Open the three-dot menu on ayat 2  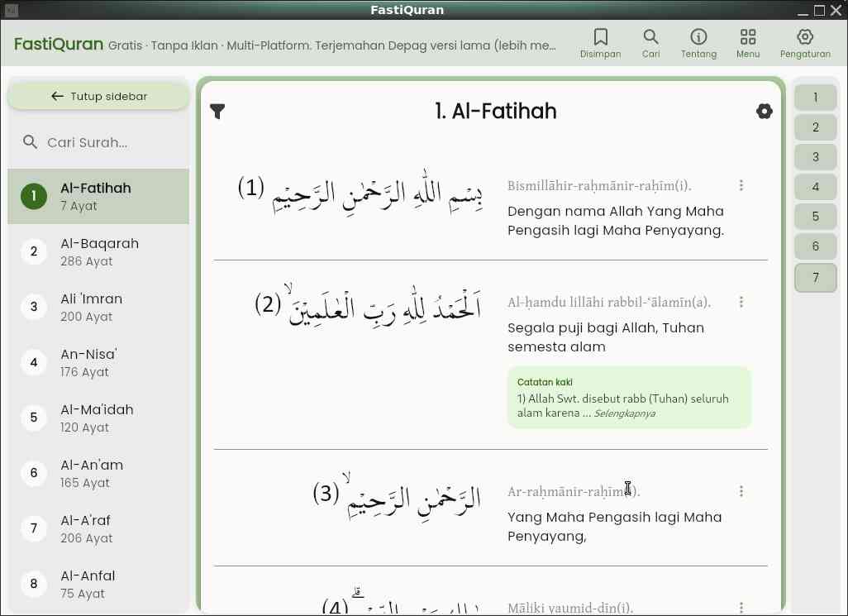coord(741,303)
